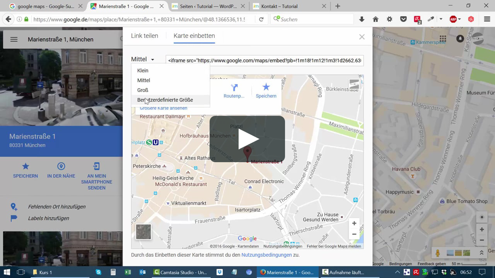The width and height of the screenshot is (495, 278).
Task: Switch to Seiten Tutorial WordPress browser tab
Action: point(208,6)
